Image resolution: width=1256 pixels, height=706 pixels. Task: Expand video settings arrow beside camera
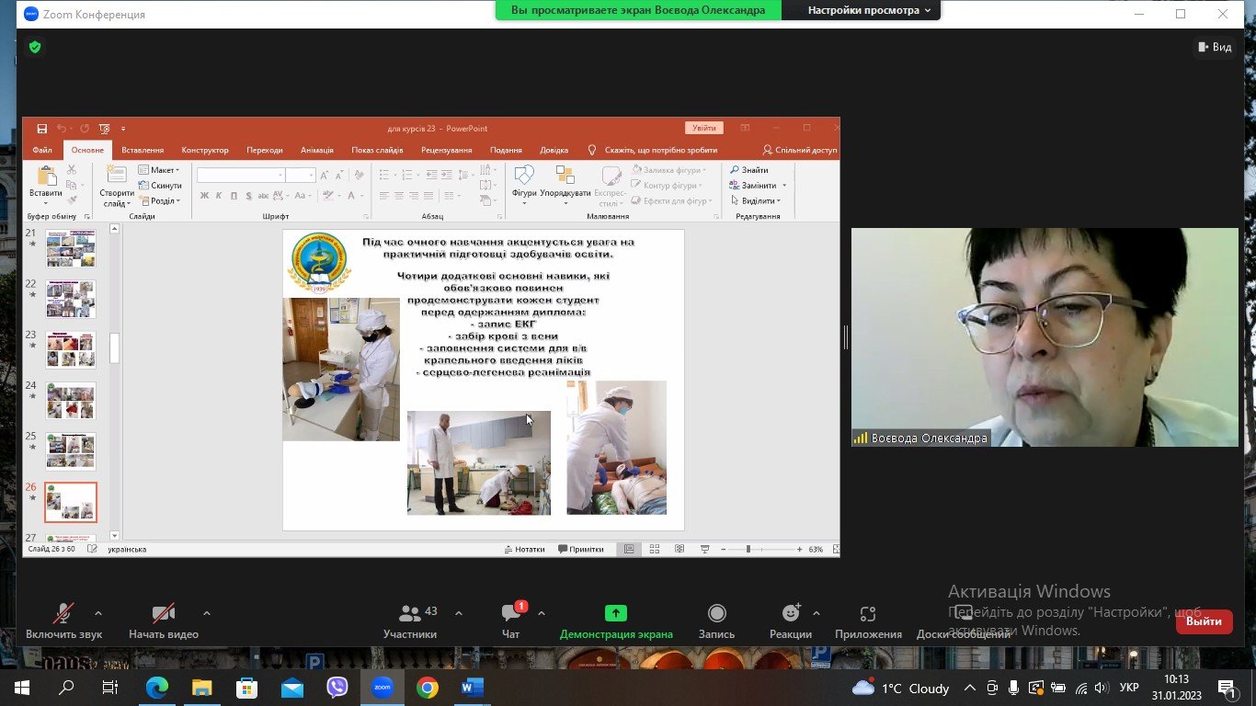point(207,613)
